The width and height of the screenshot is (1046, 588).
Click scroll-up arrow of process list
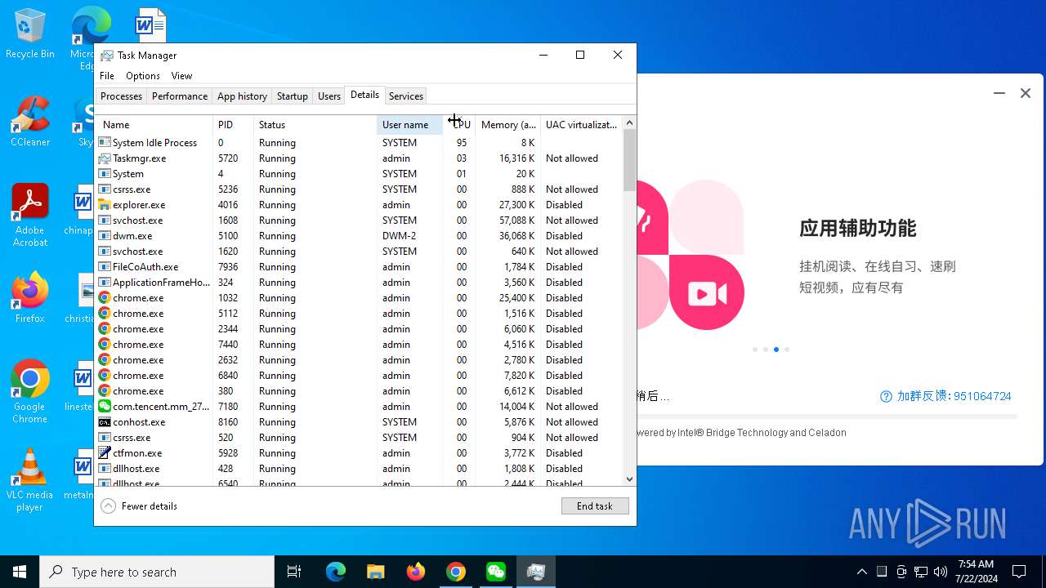(629, 123)
